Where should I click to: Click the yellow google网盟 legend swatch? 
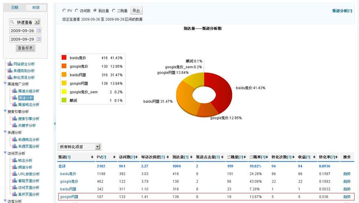tap(64, 83)
